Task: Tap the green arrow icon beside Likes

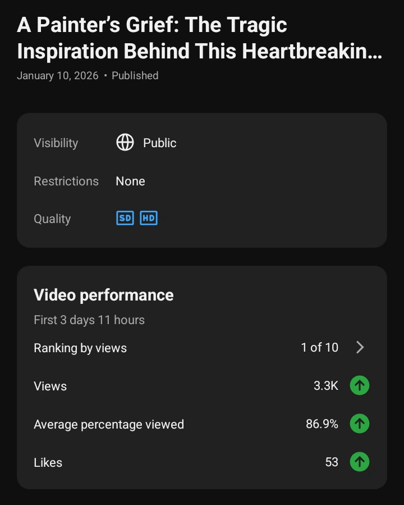Action: (x=360, y=462)
